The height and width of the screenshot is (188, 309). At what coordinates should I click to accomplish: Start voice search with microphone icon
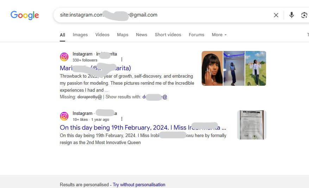tap(291, 15)
